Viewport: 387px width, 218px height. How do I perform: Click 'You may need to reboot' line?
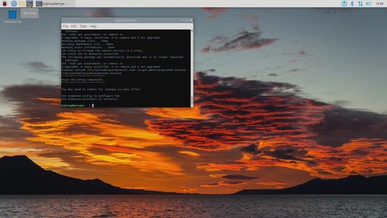coord(101,89)
